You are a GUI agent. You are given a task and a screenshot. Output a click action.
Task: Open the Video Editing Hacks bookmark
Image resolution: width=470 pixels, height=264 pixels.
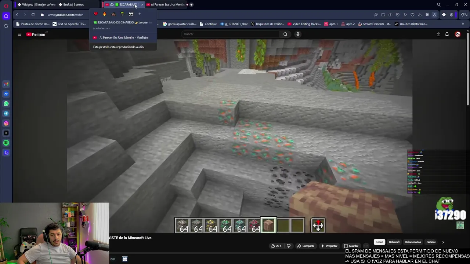304,24
